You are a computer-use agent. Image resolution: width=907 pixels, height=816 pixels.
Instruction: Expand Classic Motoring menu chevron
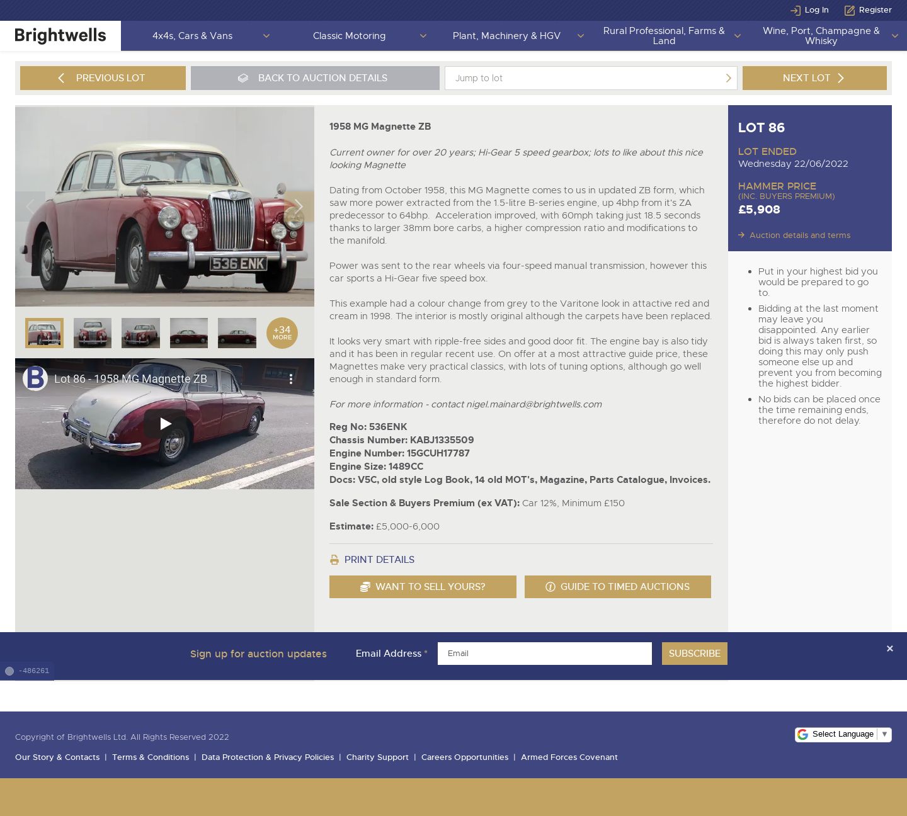click(423, 36)
